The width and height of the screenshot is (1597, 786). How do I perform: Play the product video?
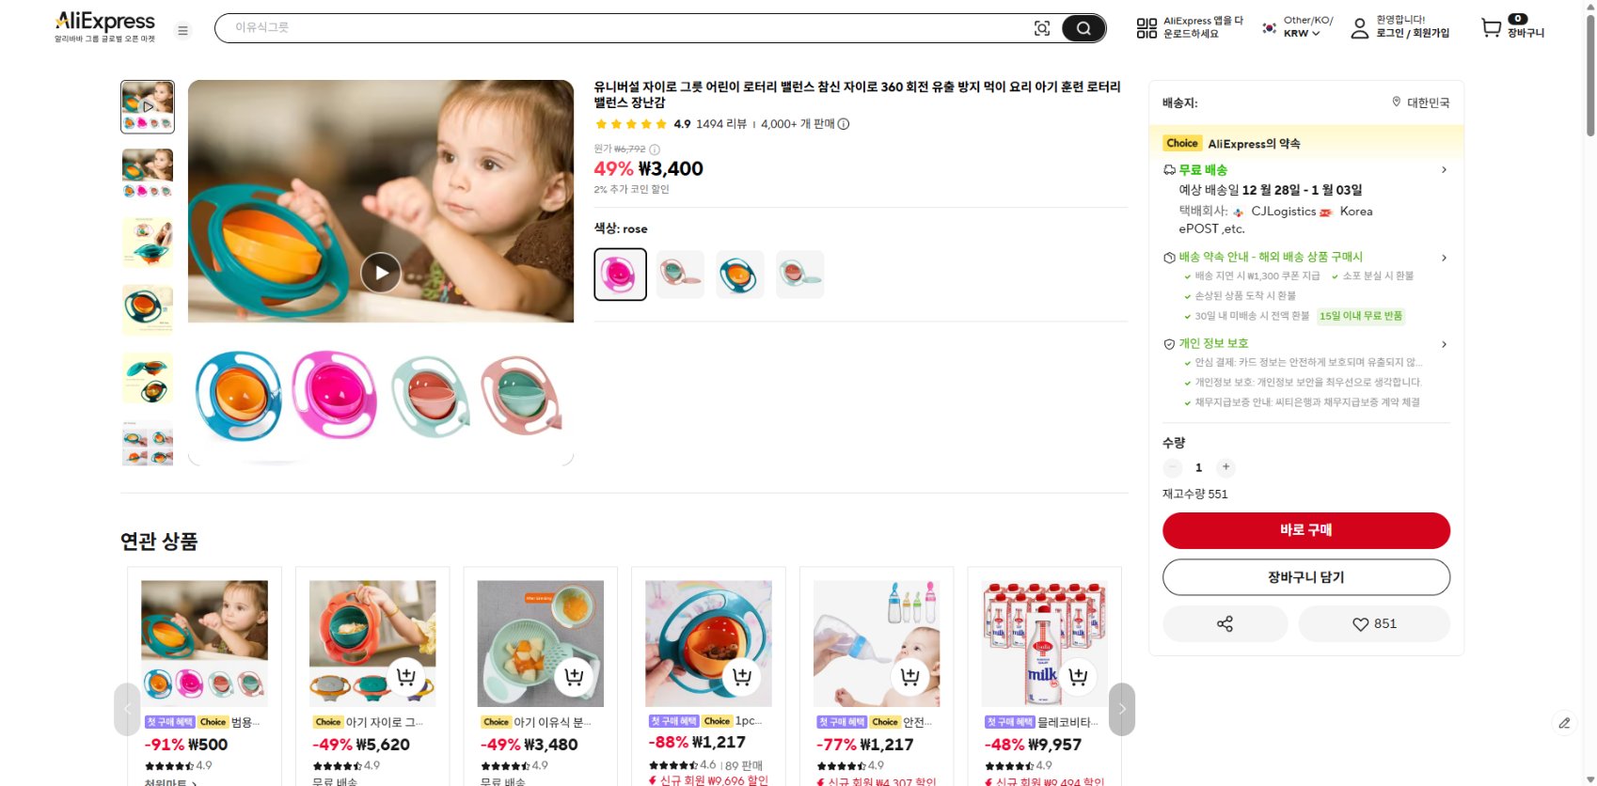tap(381, 273)
